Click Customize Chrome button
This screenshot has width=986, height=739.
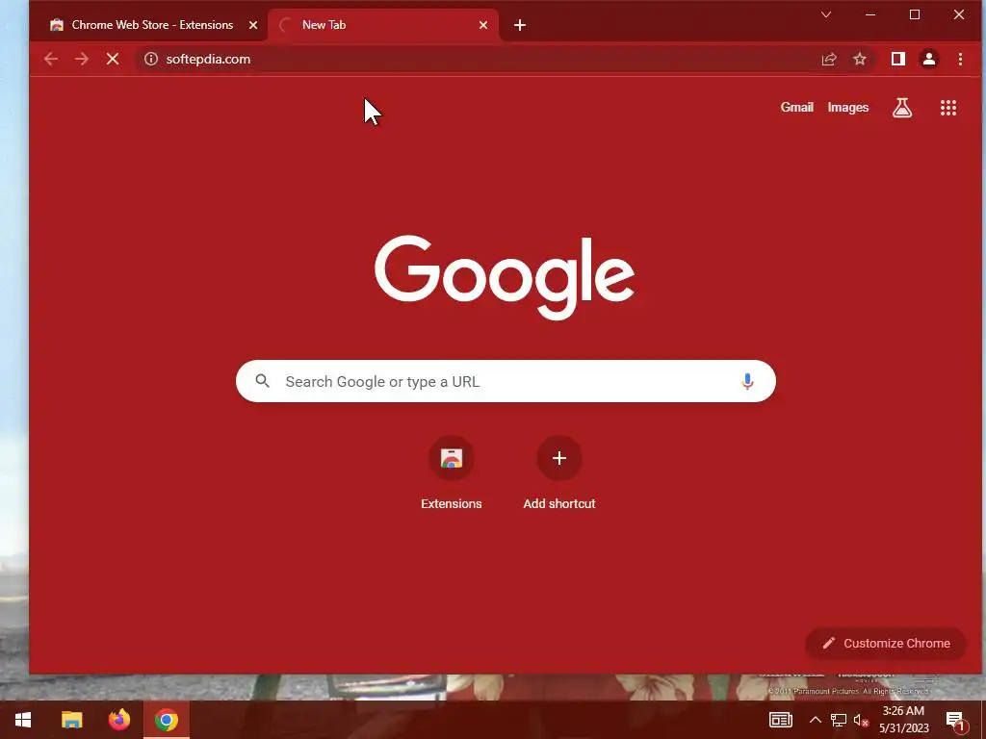[x=886, y=643]
